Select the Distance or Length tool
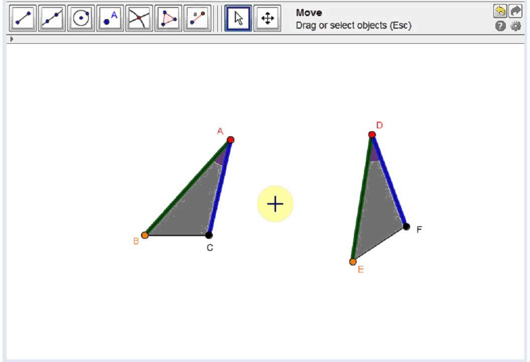The width and height of the screenshot is (530, 362). point(197,18)
